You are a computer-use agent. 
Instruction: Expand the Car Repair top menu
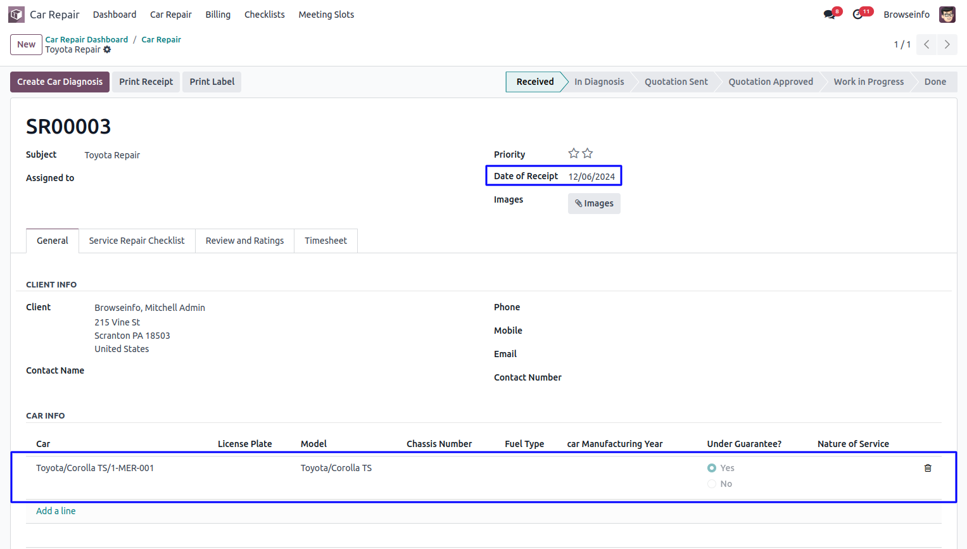(x=170, y=15)
